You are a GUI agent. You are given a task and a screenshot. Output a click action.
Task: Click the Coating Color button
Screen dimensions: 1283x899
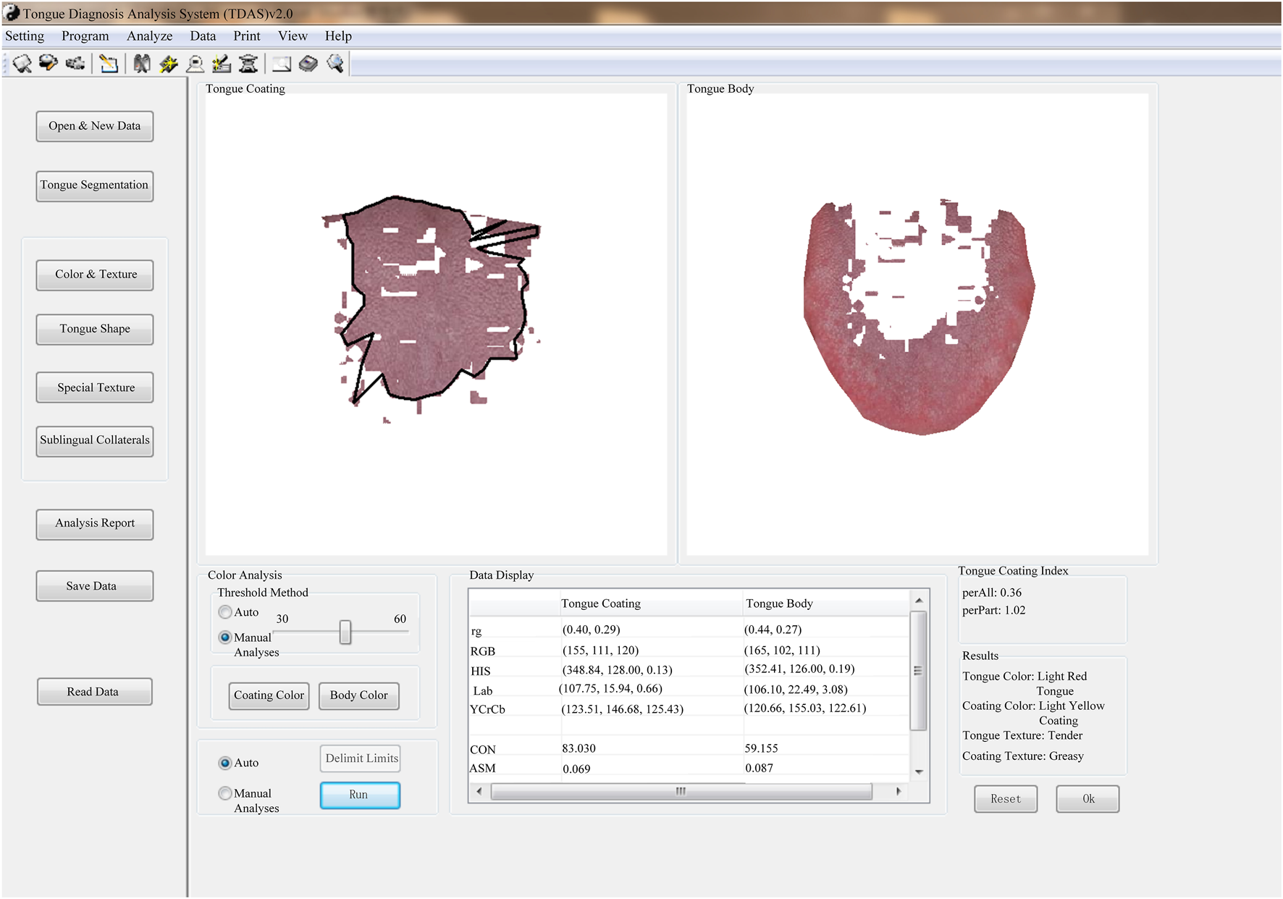point(269,695)
